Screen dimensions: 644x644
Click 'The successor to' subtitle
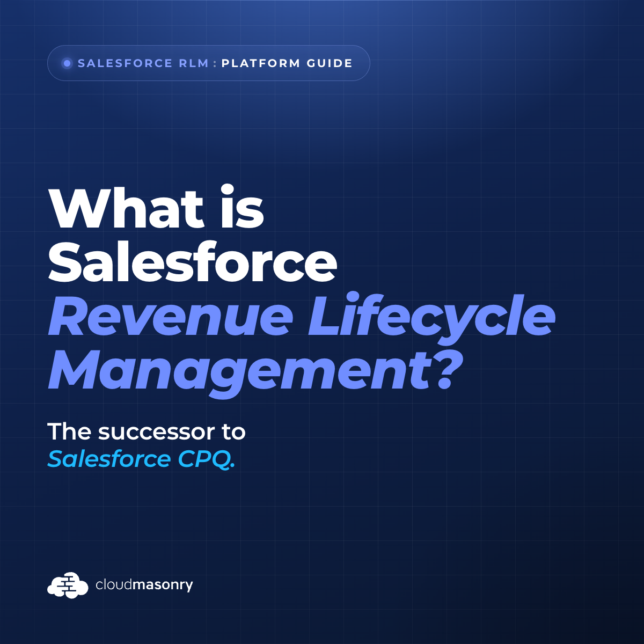[x=147, y=431]
